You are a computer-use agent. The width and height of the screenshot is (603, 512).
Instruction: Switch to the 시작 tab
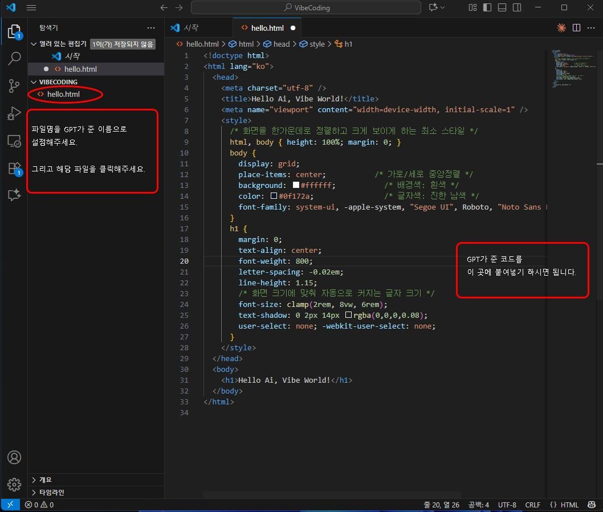[191, 27]
